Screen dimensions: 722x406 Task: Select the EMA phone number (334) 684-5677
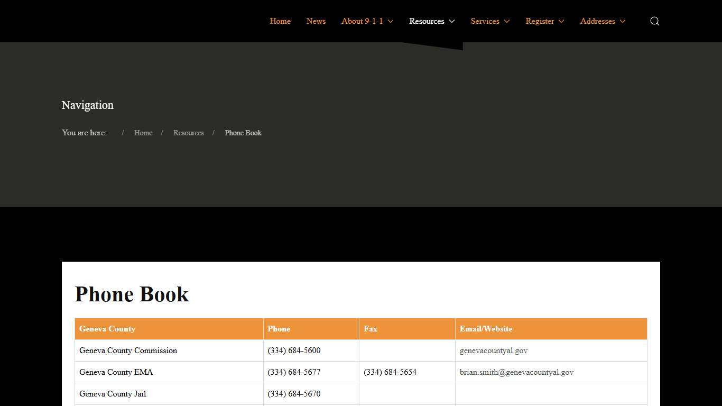click(294, 372)
